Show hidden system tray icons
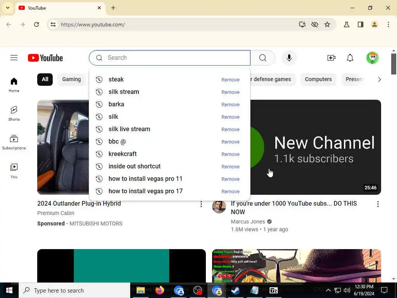The height and width of the screenshot is (298, 397). point(328,290)
